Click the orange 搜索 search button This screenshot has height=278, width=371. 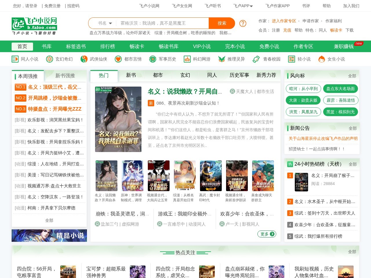(222, 23)
